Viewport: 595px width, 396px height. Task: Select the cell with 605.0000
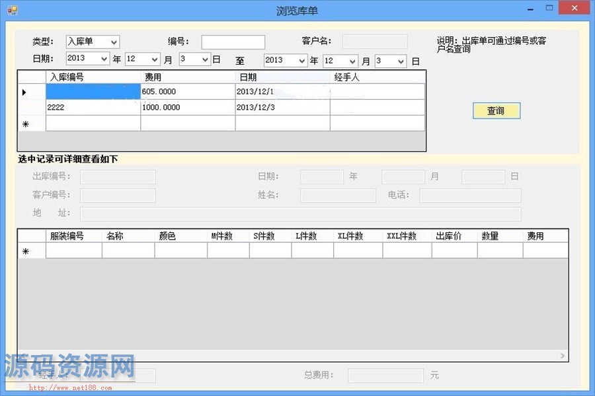(188, 92)
